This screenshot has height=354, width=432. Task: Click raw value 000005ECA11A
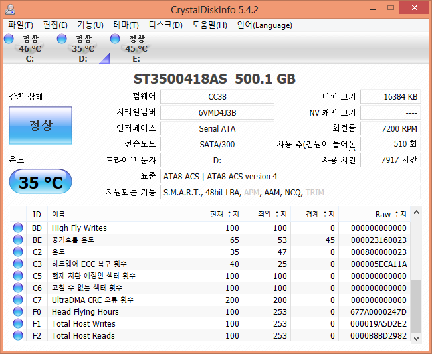(379, 264)
